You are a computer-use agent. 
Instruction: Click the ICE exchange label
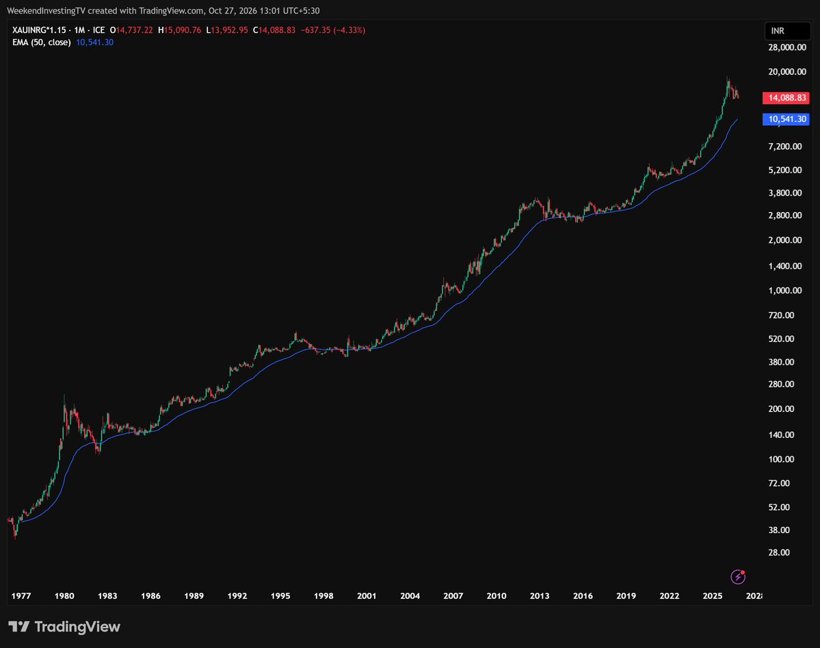pyautogui.click(x=99, y=30)
